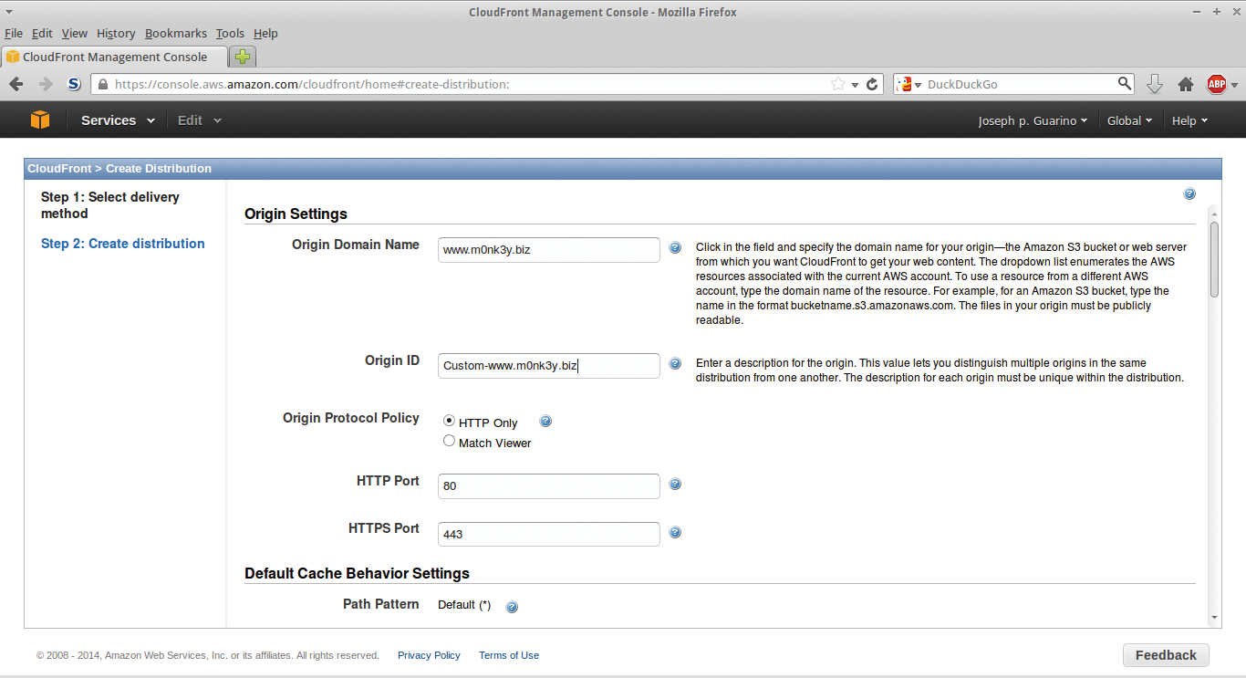Click the HTTP Port input field
The width and height of the screenshot is (1246, 678).
[x=549, y=486]
